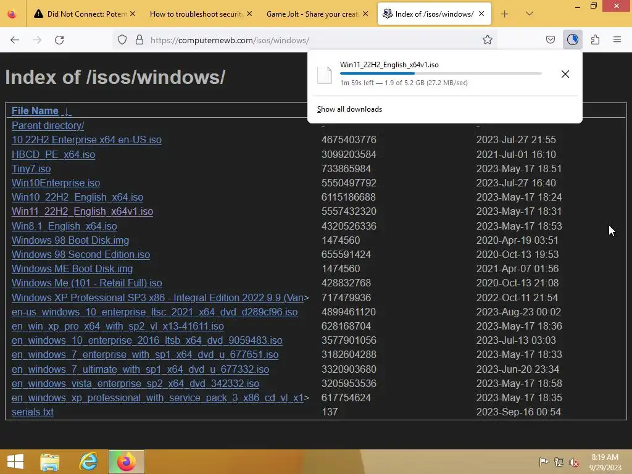Show all downloads
Screen dimensions: 632x474
point(349,109)
